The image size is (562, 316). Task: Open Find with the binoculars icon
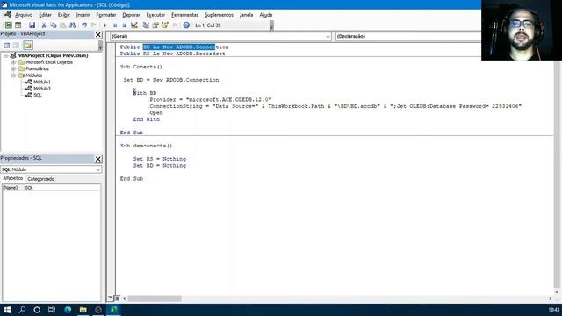72,25
